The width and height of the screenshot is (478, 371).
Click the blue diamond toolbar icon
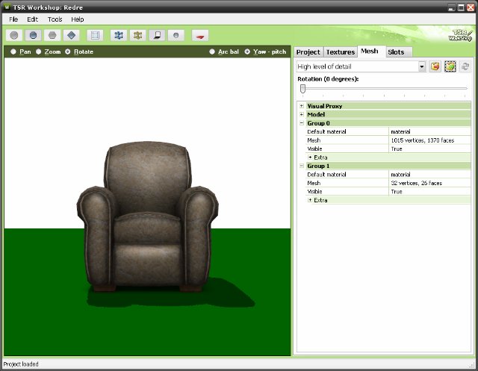pos(71,35)
